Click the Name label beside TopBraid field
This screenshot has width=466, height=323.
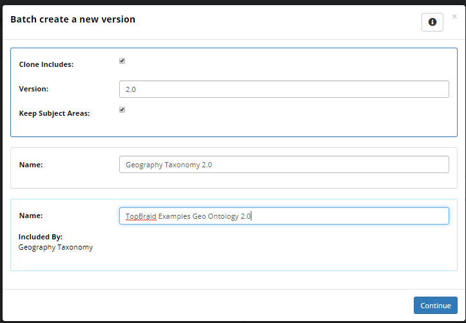pyautogui.click(x=31, y=216)
